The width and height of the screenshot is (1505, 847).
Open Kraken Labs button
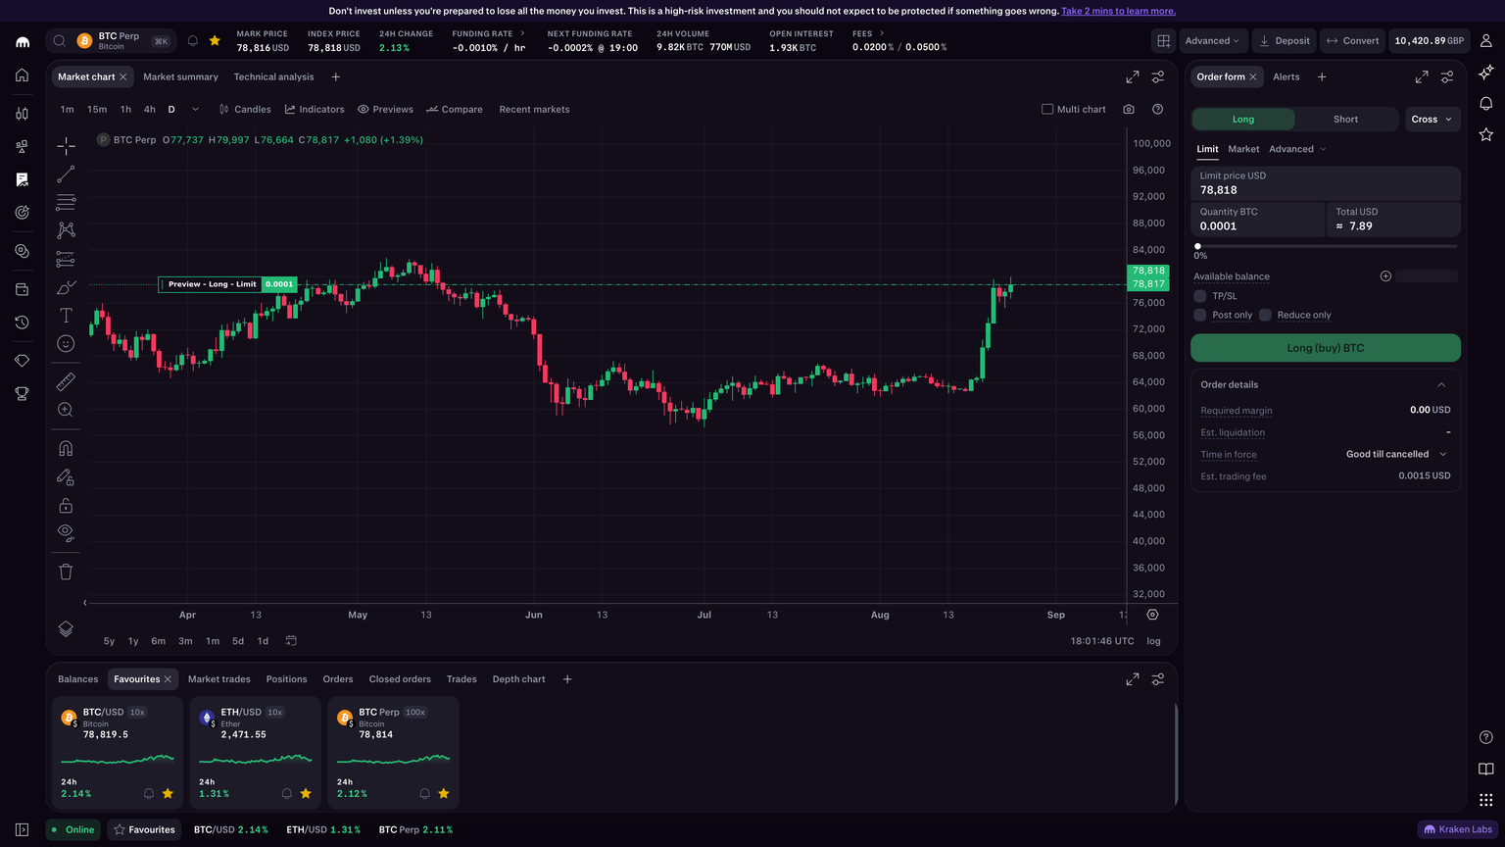[x=1457, y=829]
